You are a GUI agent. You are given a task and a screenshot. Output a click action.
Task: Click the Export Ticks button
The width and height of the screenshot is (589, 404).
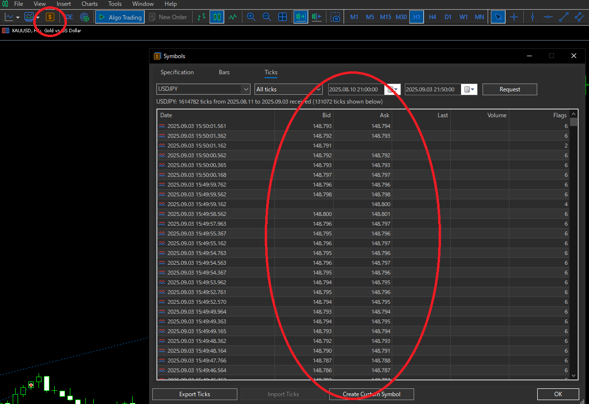pyautogui.click(x=194, y=394)
